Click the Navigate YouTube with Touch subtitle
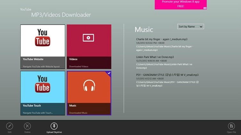This screenshot has width=241, height=135. click(38, 113)
